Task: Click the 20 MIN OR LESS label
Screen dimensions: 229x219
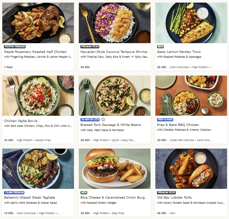Action: pos(90,119)
